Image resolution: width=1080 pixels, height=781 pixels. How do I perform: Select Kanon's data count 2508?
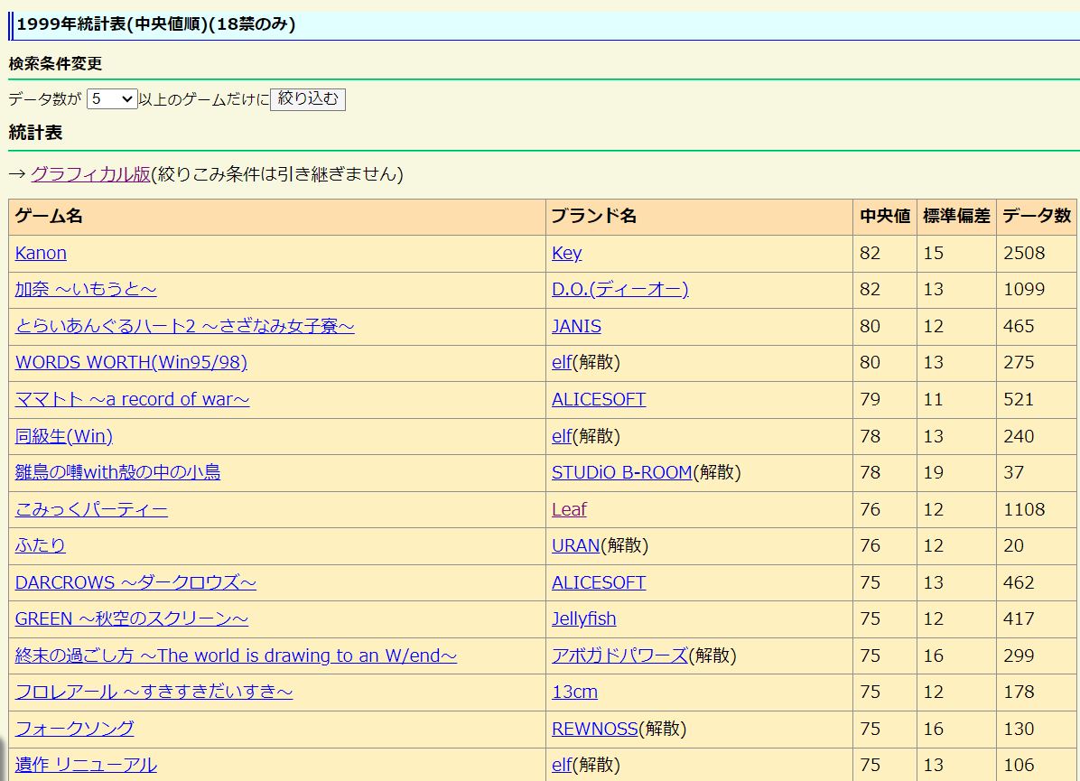coord(1024,253)
